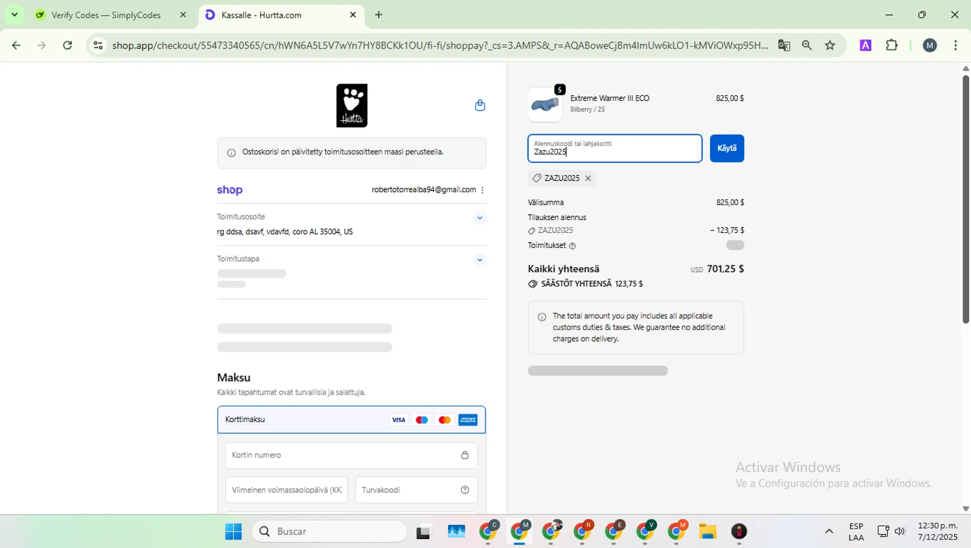Open the zoom magnifier icon

click(807, 45)
